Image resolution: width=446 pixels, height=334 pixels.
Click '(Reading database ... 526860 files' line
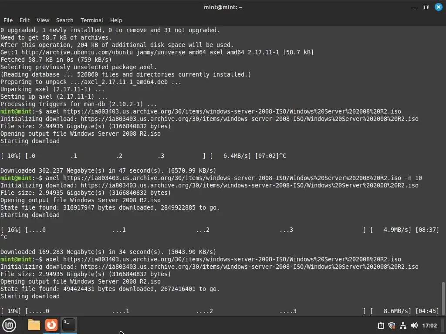tap(126, 74)
